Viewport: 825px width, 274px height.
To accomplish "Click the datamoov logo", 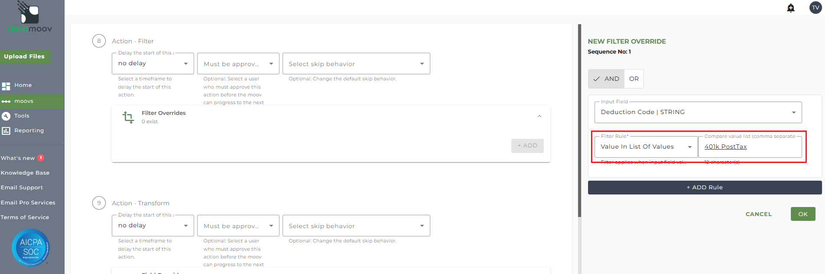I will pyautogui.click(x=29, y=17).
